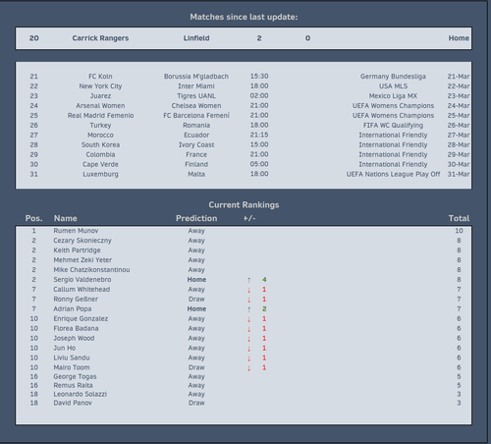
Task: Click the Pos. column header
Action: 34,218
